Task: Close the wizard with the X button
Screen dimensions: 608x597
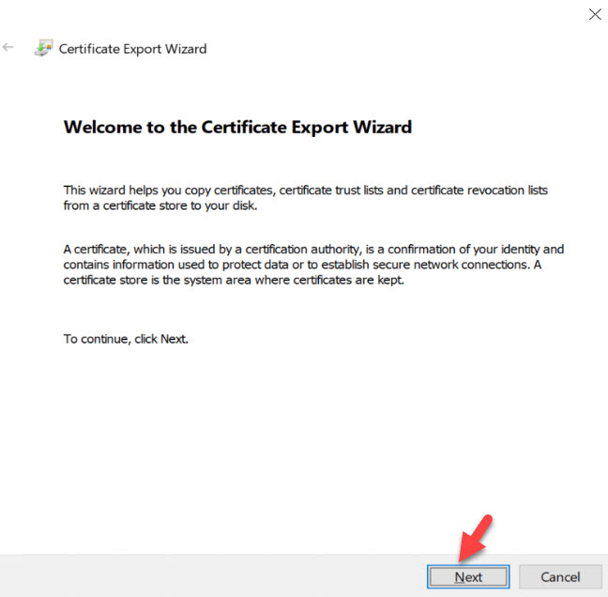Action: point(593,14)
